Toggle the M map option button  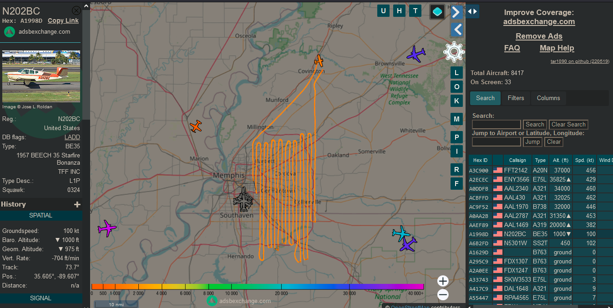coord(457,119)
